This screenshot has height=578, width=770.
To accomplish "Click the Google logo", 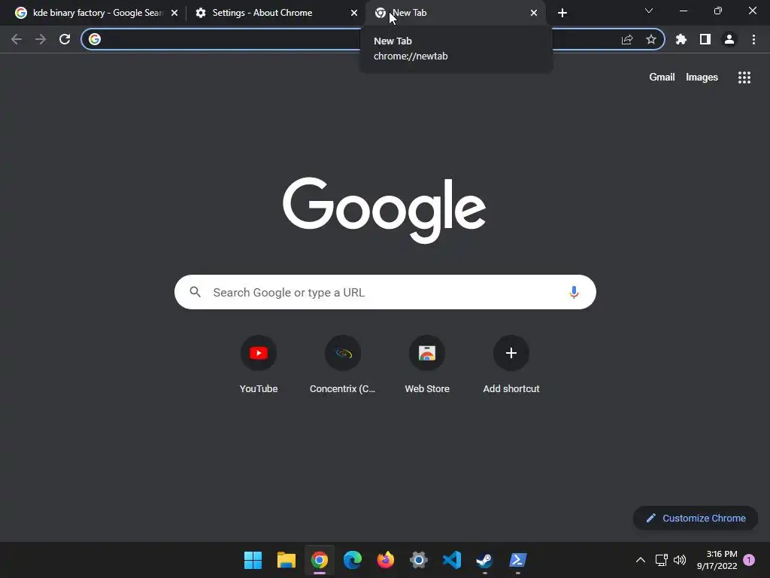I will [x=384, y=211].
